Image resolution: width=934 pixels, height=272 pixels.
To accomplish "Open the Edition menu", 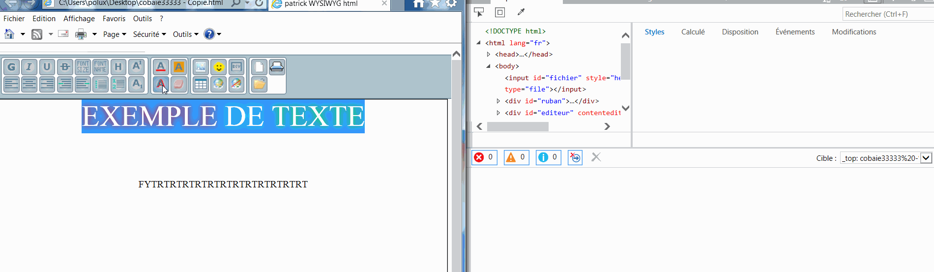I will pyautogui.click(x=44, y=19).
